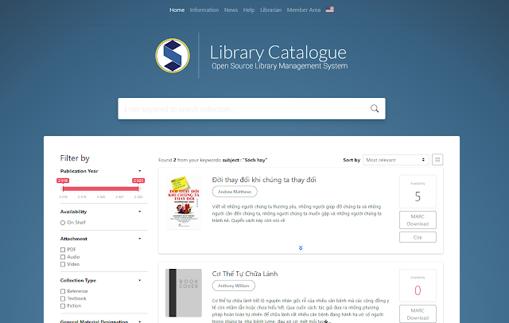Click author tag Andrew Matthews
509x323 pixels.
click(235, 192)
